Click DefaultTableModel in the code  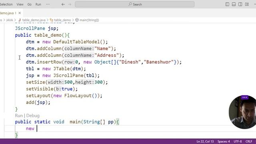click(x=76, y=42)
